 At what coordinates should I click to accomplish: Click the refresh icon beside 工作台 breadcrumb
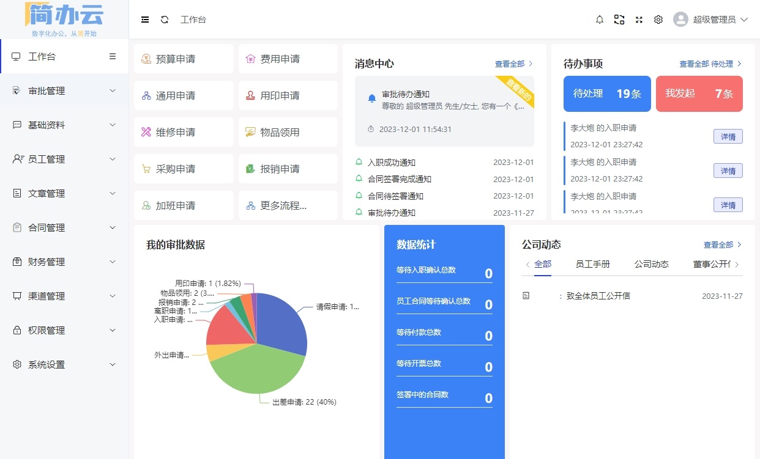pos(165,20)
